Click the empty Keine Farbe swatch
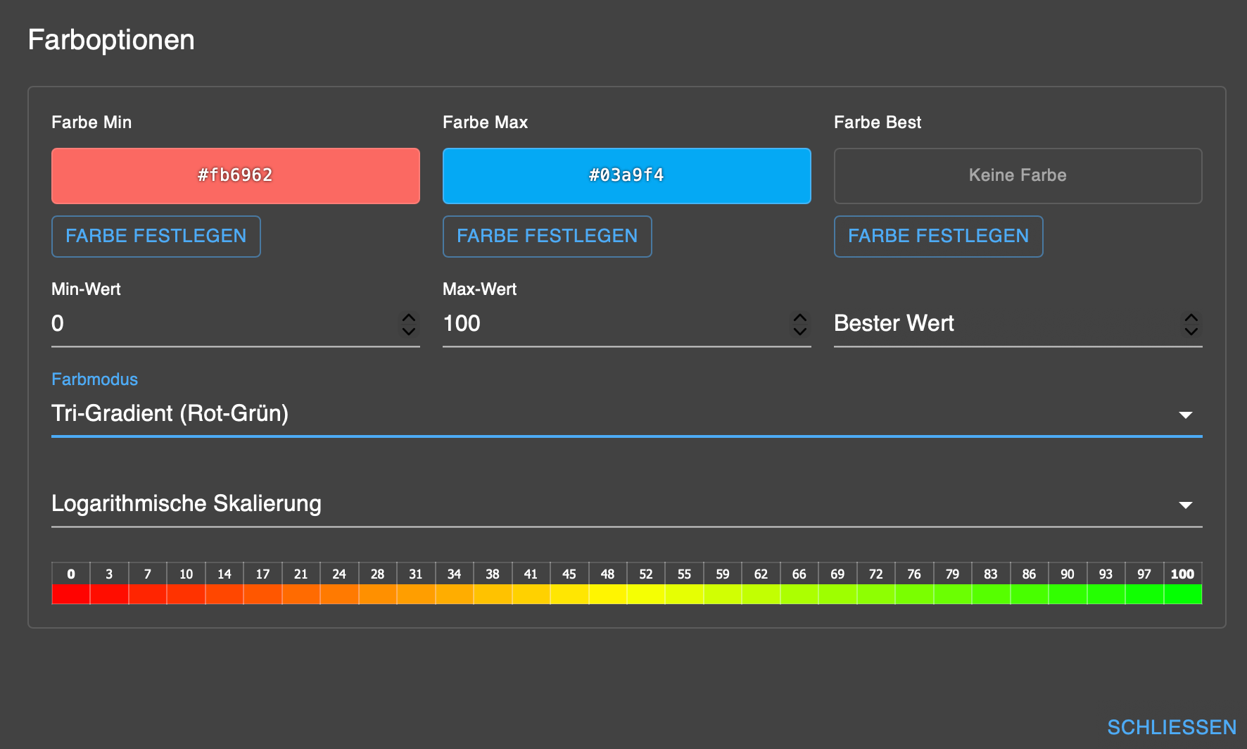 point(1018,176)
